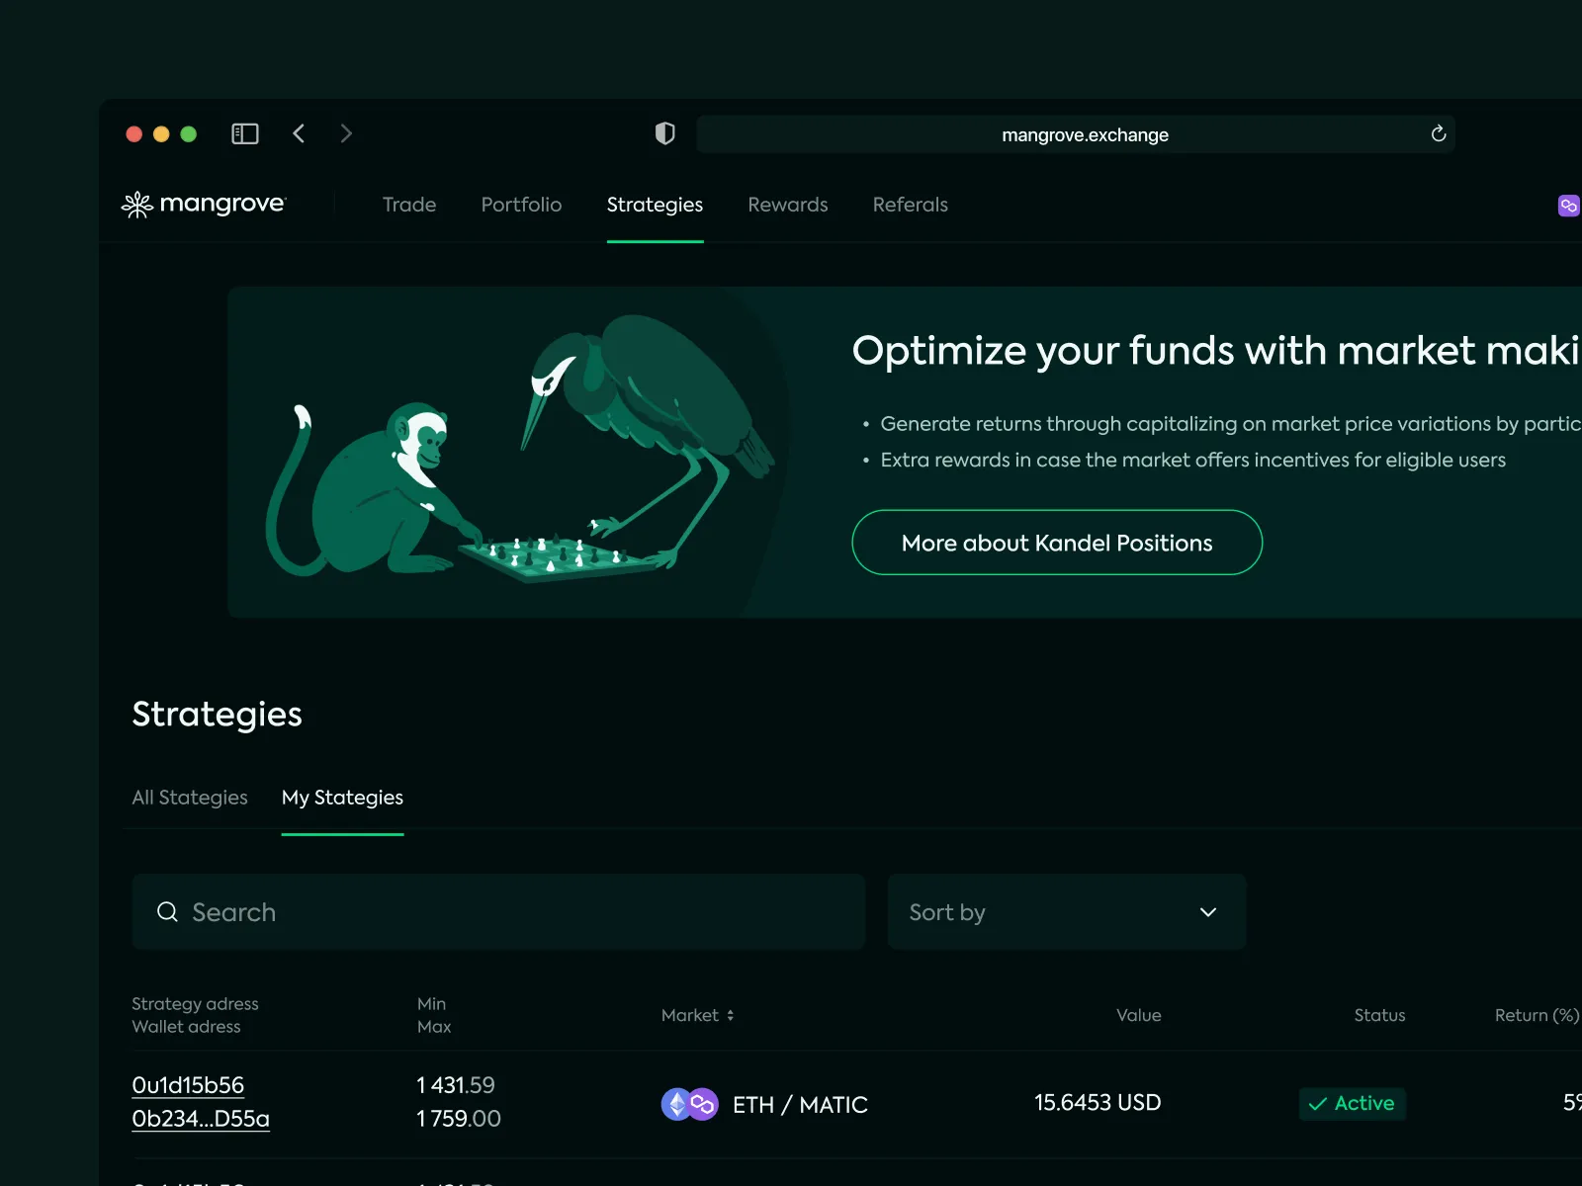Screen dimensions: 1582x1186
Task: Click the green maximize window button
Action: coord(189,133)
